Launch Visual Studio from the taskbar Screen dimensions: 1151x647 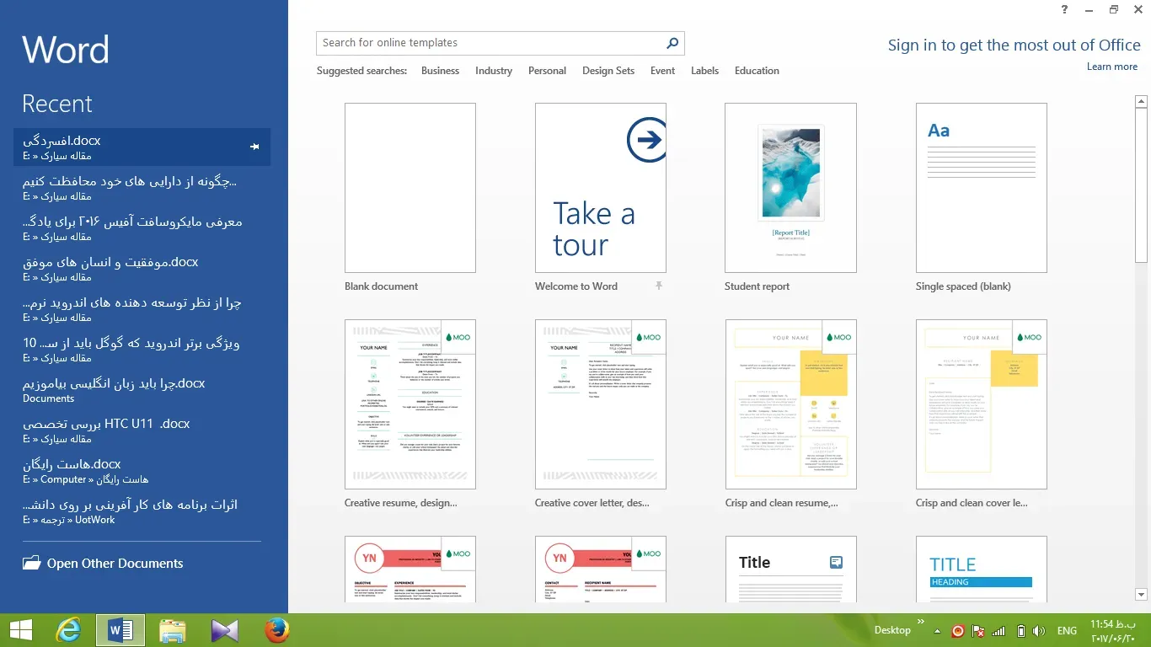[225, 630]
